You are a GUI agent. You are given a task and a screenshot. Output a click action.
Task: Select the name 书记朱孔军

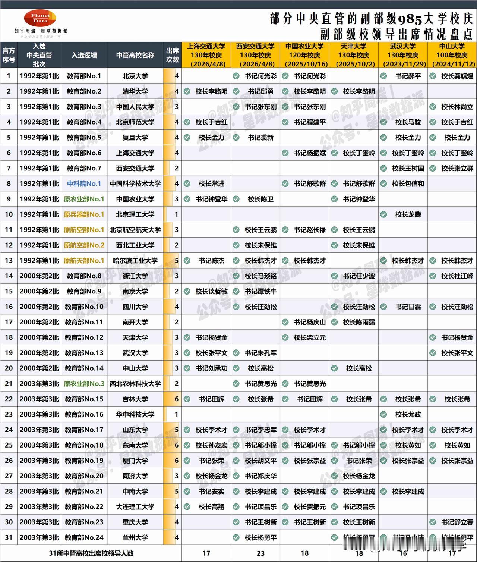tap(260, 353)
